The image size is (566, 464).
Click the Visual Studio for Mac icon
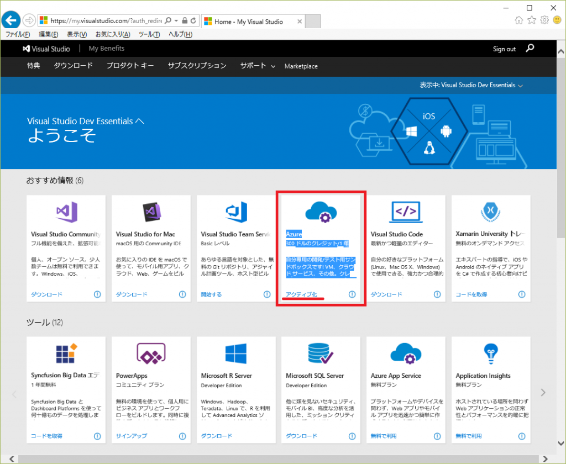[x=151, y=212]
